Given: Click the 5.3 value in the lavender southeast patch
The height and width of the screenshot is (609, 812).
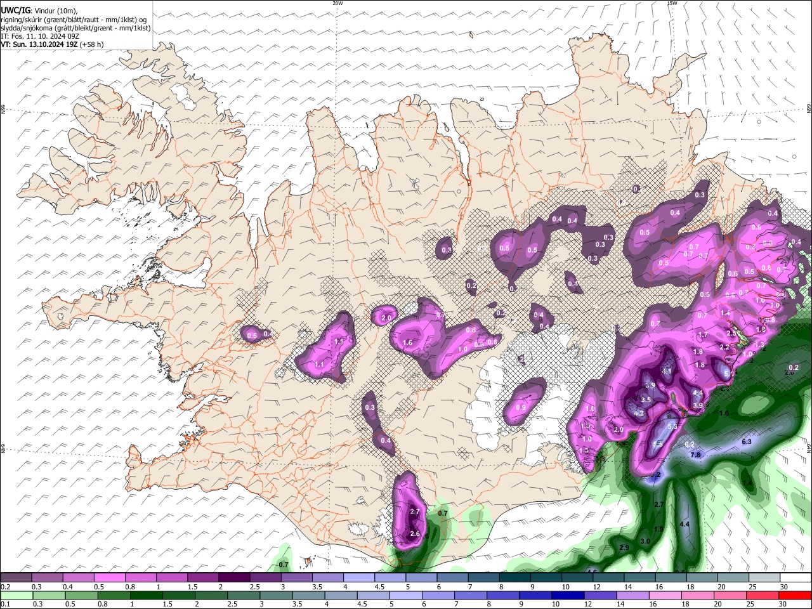Looking at the screenshot, I should pos(672,428).
